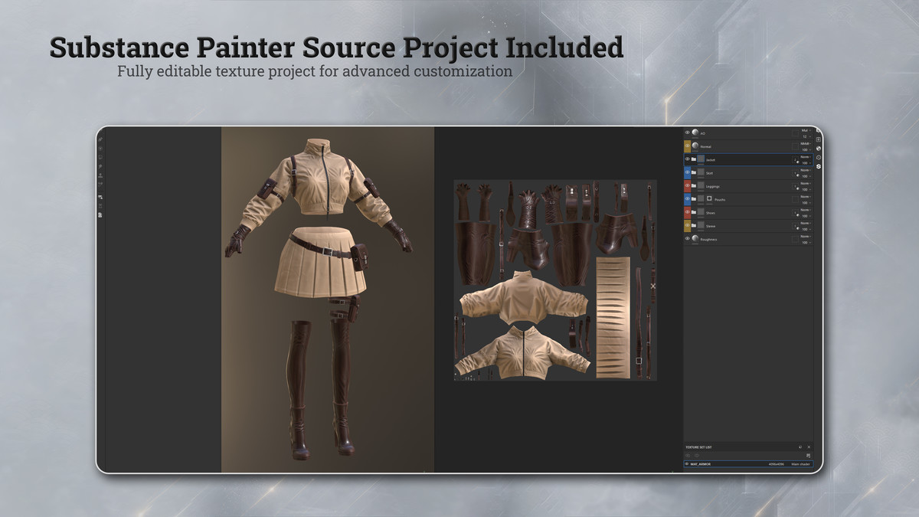Select the Smudge tool icon
This screenshot has height=517, width=919.
click(x=100, y=166)
